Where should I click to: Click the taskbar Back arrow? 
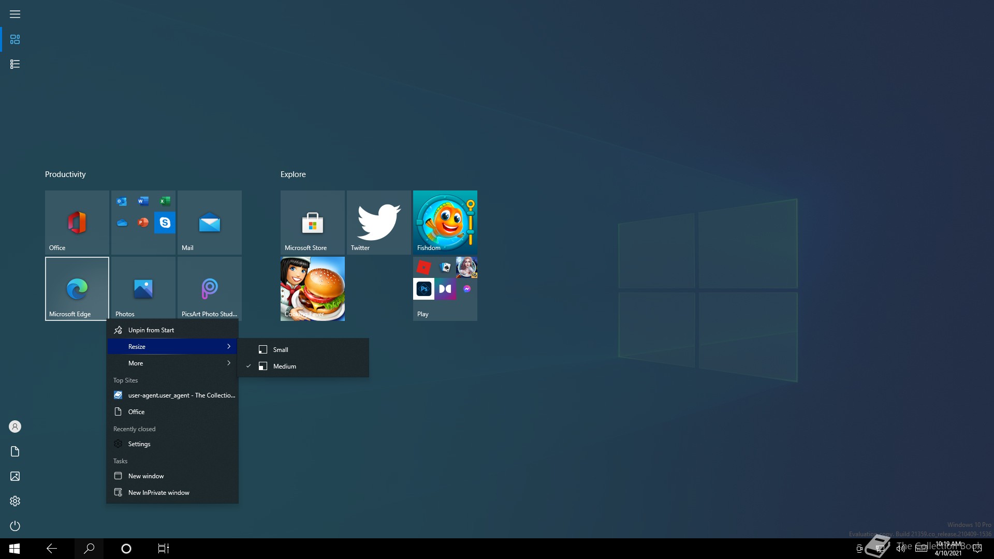(52, 549)
